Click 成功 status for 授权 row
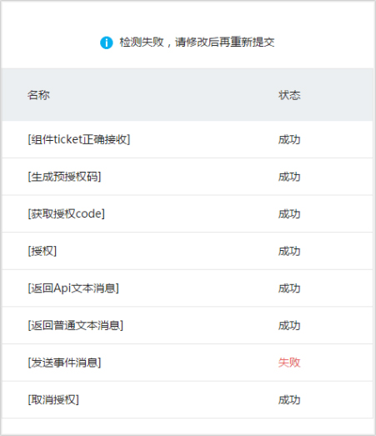Image resolution: width=376 pixels, height=436 pixels. pos(289,251)
